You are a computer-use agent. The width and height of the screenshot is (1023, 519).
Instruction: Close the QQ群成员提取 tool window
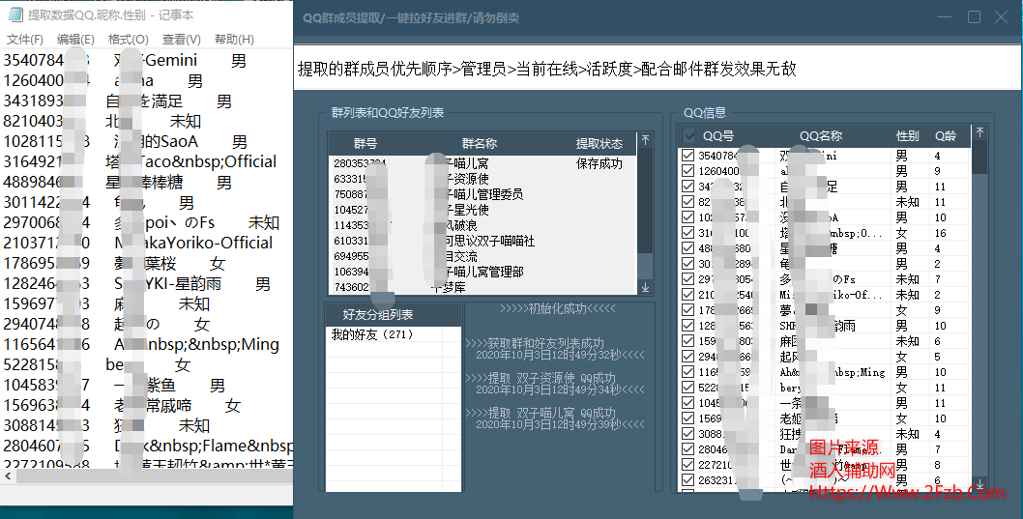tap(1002, 17)
